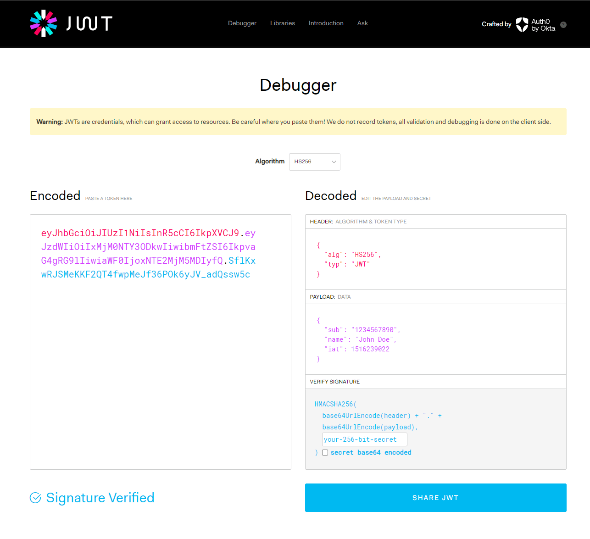The width and height of the screenshot is (590, 539).
Task: Click the Algorithm dropdown chevron arrow
Action: 334,162
